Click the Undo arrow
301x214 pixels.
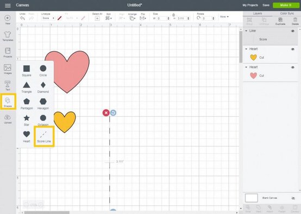point(22,18)
